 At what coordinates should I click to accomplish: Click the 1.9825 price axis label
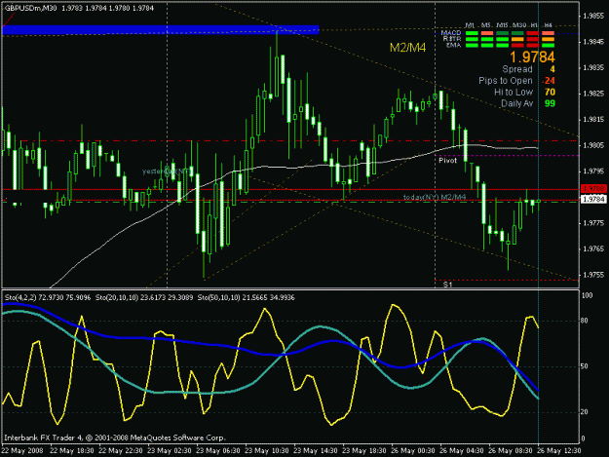coord(593,94)
